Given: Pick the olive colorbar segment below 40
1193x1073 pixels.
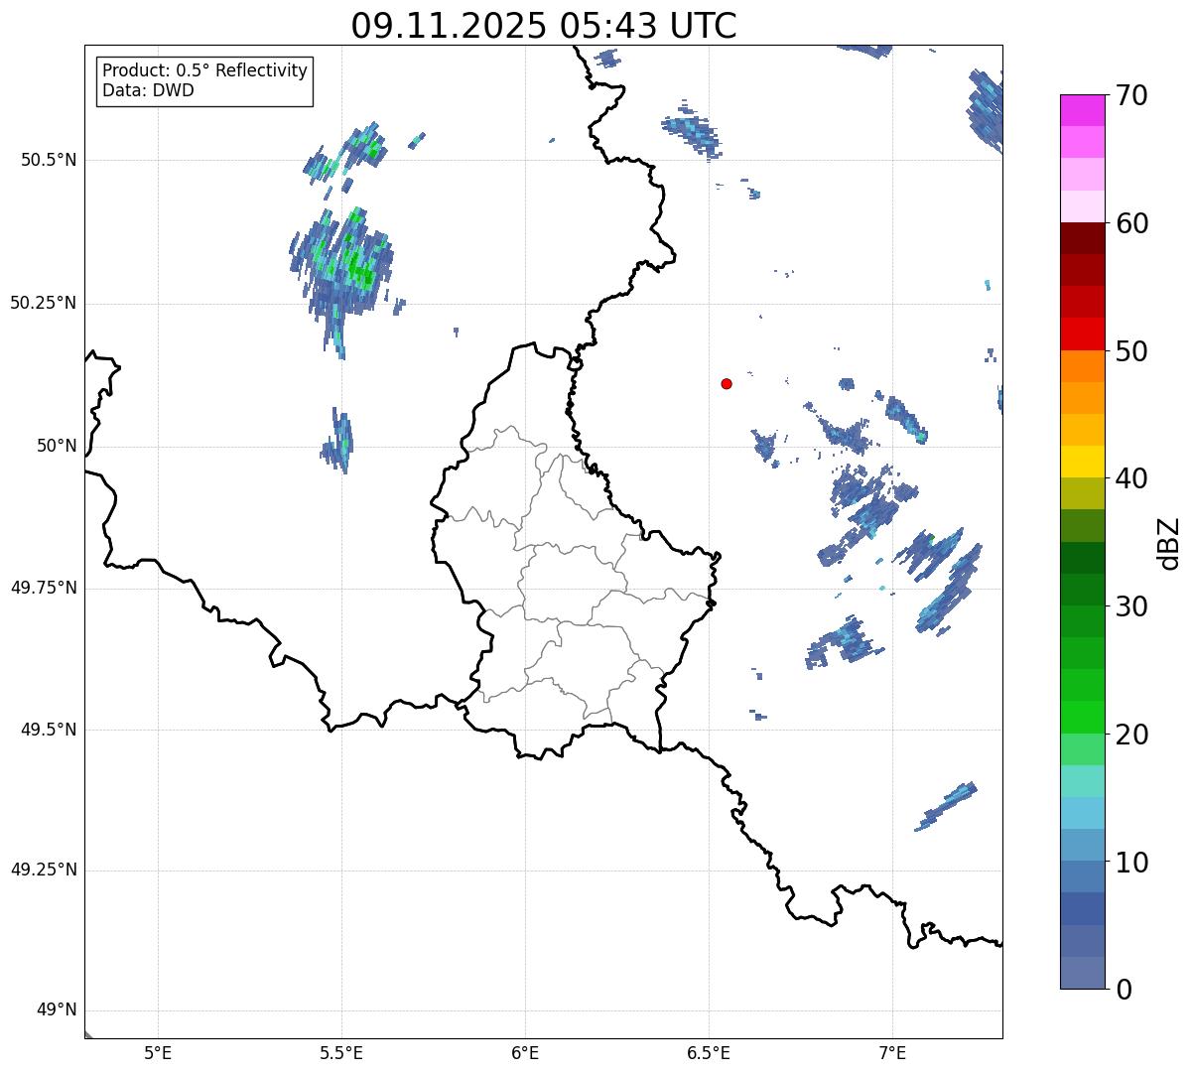Looking at the screenshot, I should [1082, 493].
